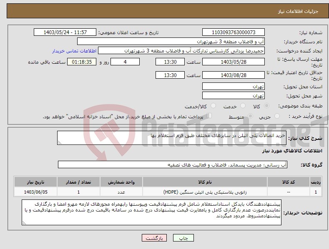Image resolution: width=329 pixels, height=249 pixels.
Task: Select the کالا/خدمت radio button
Action: point(213,106)
